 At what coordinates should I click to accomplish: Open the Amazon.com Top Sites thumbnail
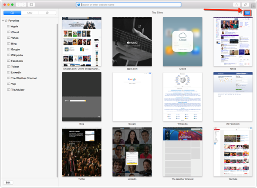pos(82,42)
